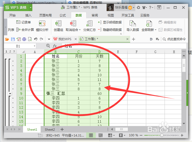192x142 pixels.
Task: Collapse the 张三 group with minus button
Action: pos(10,94)
